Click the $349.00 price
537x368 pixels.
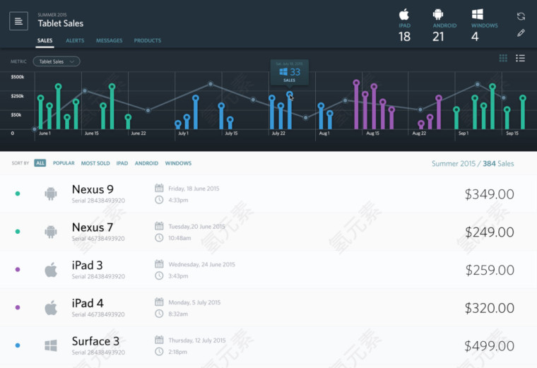[x=490, y=194]
